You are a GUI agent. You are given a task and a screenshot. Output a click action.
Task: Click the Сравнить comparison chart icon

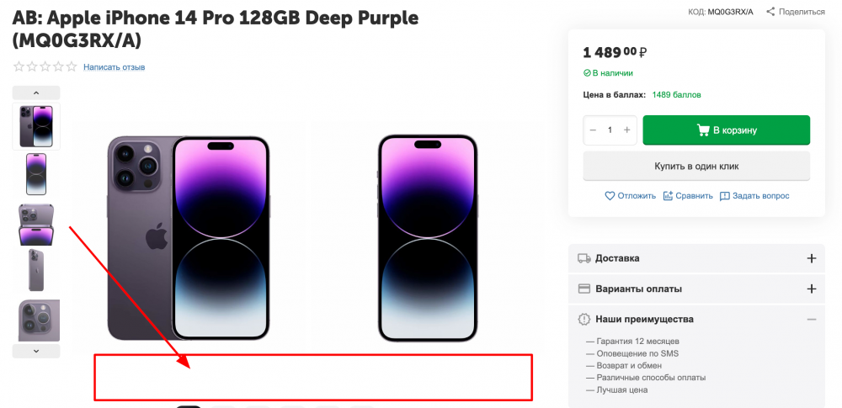(x=669, y=196)
